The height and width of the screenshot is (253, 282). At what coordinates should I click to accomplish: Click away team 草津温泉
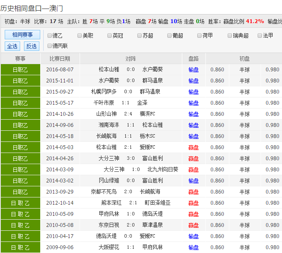click(152, 225)
